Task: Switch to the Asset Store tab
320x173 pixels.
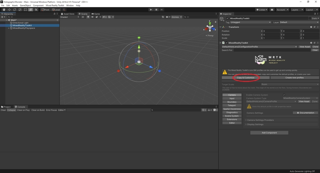Action: tap(68, 14)
